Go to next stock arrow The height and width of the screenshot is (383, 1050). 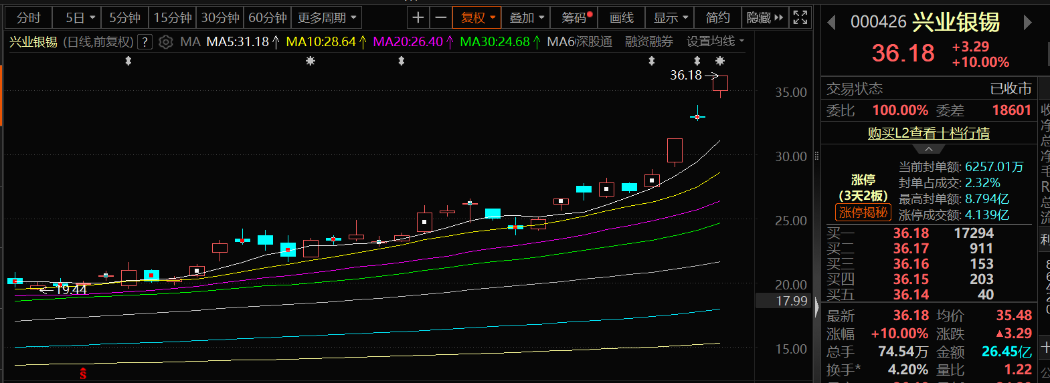tap(1028, 23)
